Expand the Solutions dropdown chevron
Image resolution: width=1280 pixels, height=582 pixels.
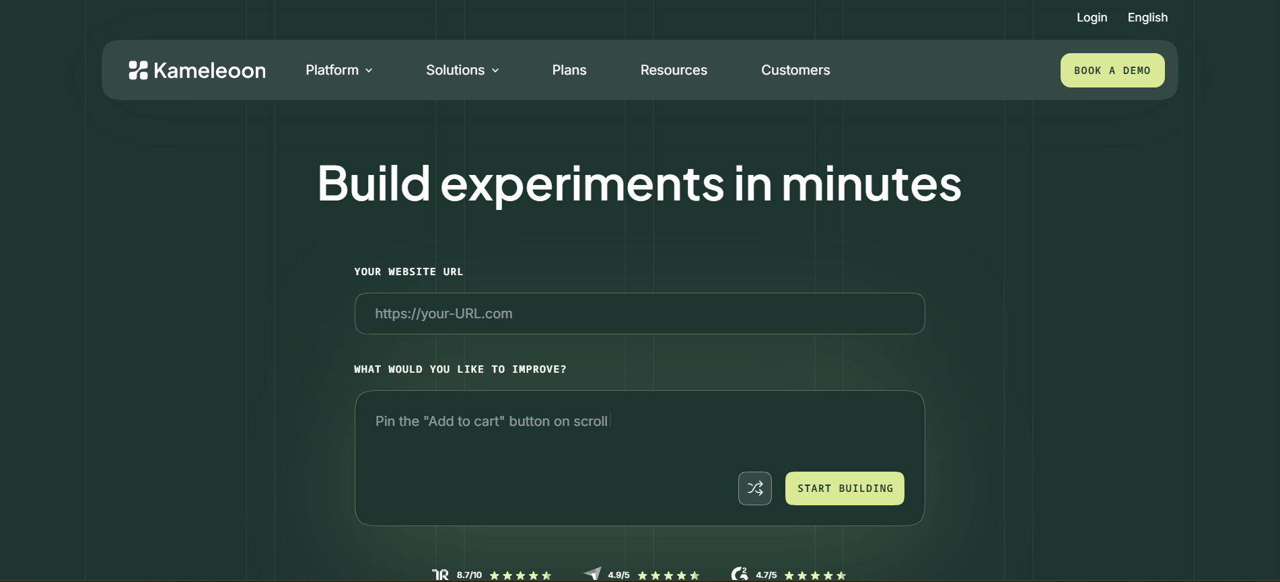click(495, 71)
